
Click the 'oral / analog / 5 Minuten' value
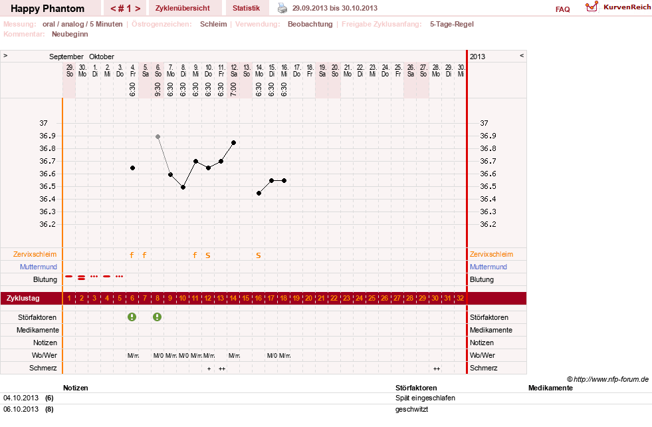coord(82,24)
